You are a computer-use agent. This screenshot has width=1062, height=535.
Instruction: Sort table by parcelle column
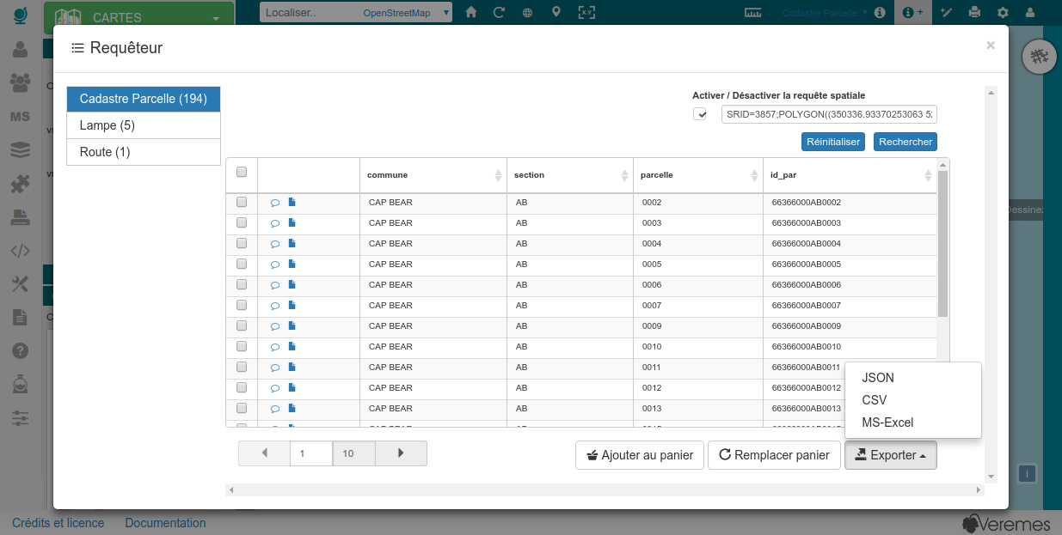[698, 175]
